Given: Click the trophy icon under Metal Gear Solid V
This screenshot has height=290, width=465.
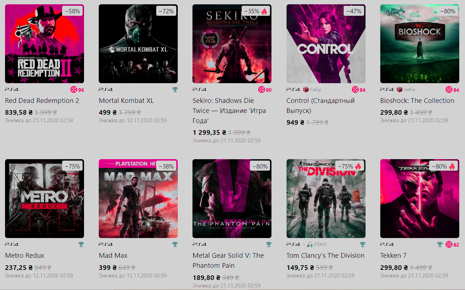Looking at the screenshot, I should click(x=269, y=244).
